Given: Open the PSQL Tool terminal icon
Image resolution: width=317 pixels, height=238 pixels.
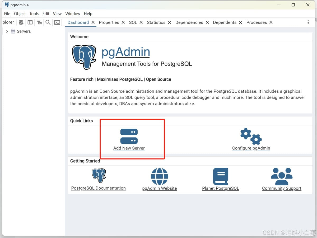Looking at the screenshot, I should pyautogui.click(x=57, y=22).
